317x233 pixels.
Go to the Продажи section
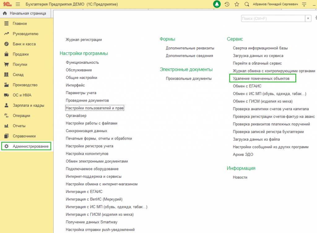tap(21, 54)
